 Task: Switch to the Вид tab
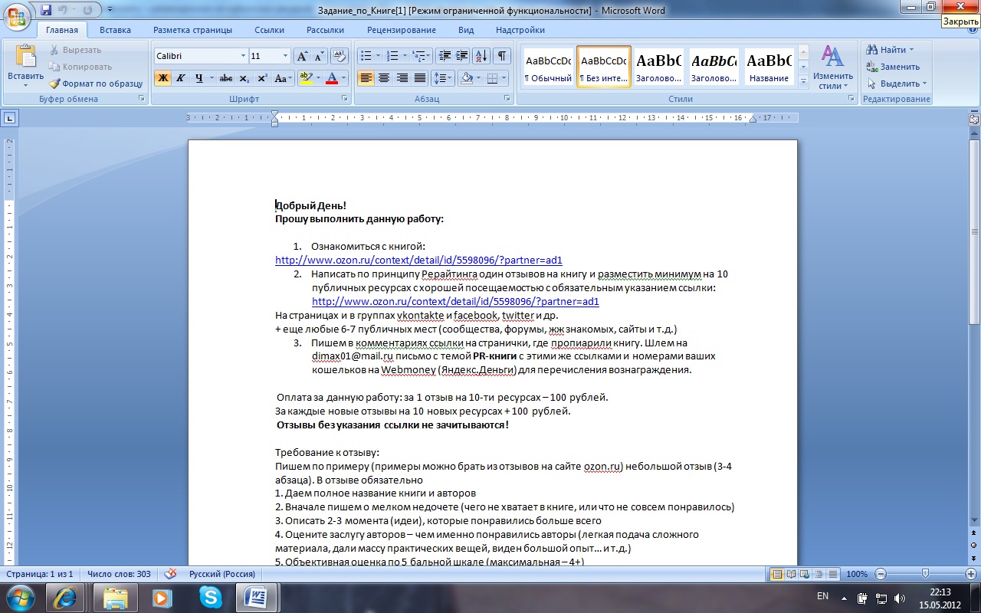click(x=466, y=30)
